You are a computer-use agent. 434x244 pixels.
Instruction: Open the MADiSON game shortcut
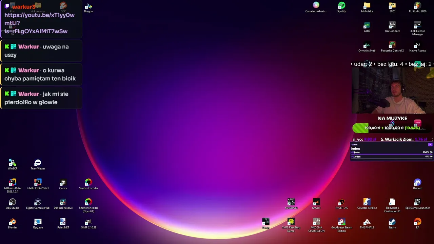pos(291,204)
